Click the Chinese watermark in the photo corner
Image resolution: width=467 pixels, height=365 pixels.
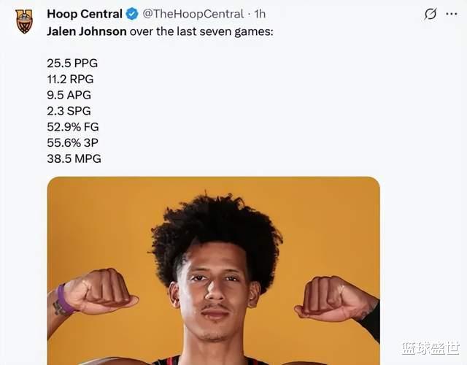pyautogui.click(x=429, y=350)
